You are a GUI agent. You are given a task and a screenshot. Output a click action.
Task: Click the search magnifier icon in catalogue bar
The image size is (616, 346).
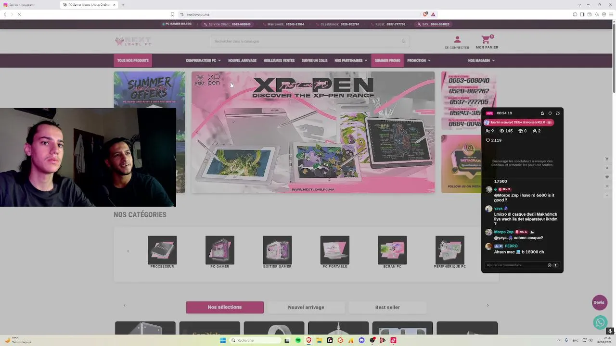[403, 41]
